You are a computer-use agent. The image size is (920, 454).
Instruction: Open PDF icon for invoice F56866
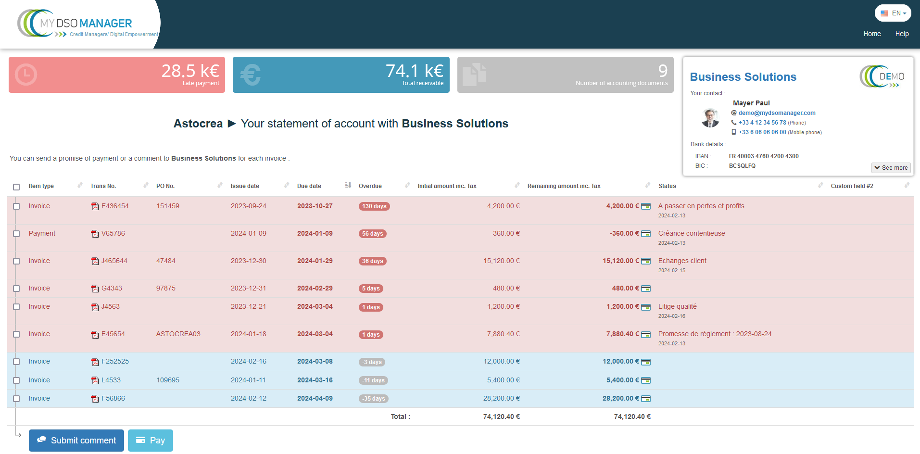tap(95, 399)
